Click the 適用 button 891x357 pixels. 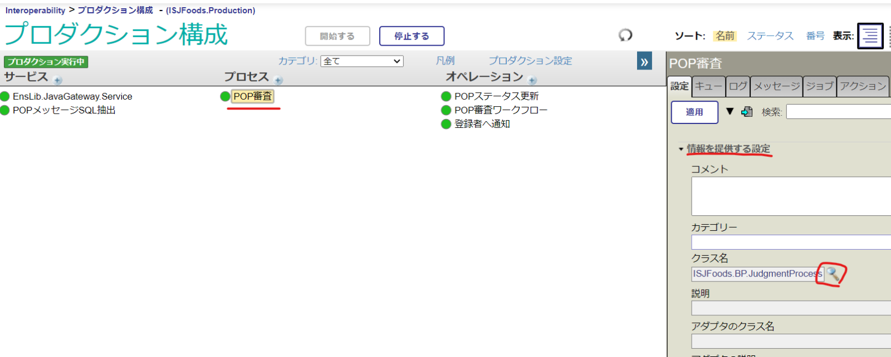click(x=694, y=112)
